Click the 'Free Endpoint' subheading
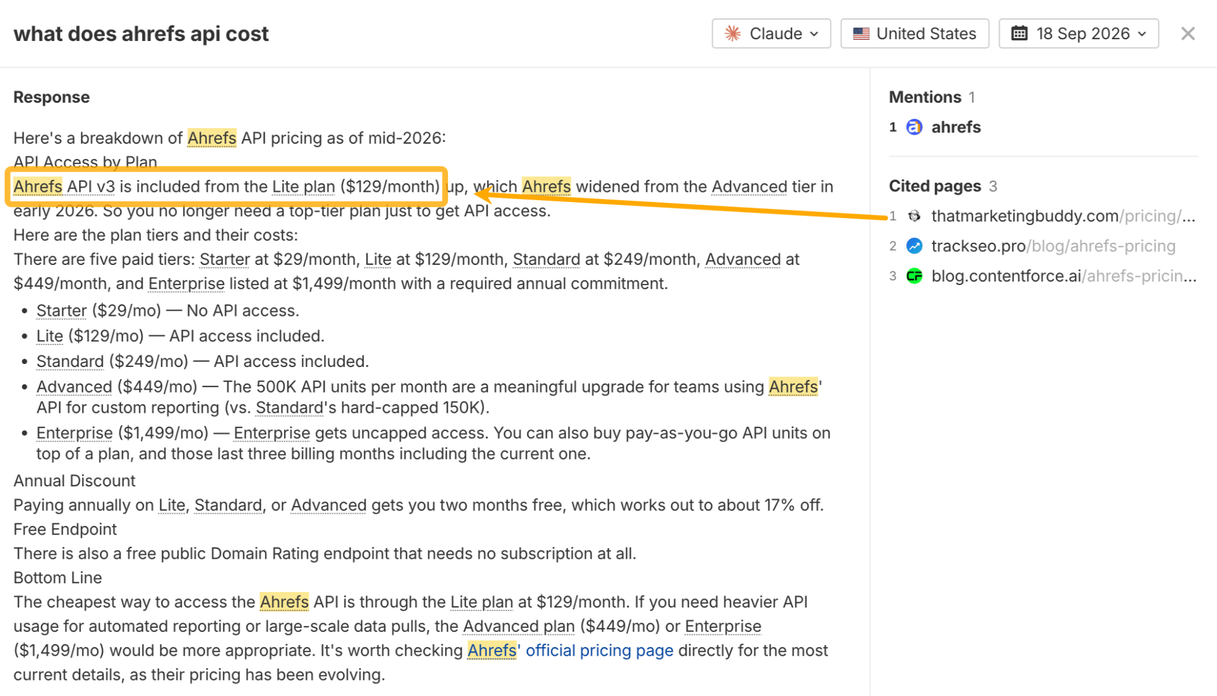Image resolution: width=1217 pixels, height=696 pixels. click(65, 530)
